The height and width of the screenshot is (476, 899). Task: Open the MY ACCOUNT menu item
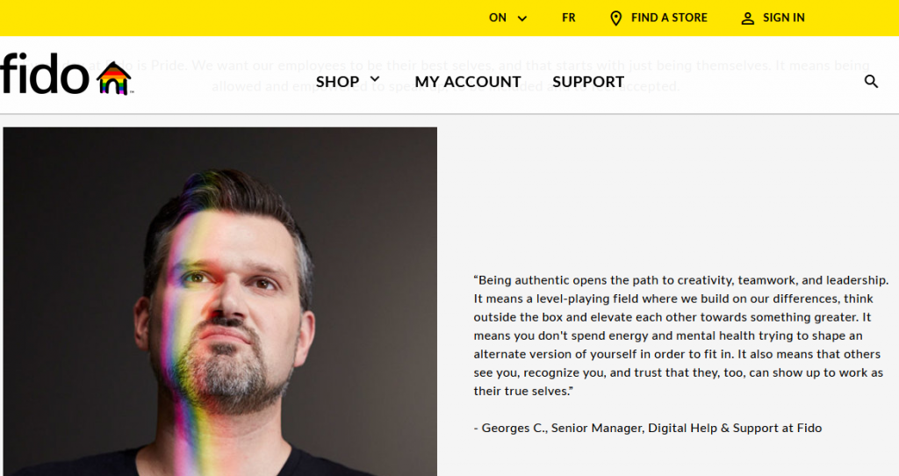(x=468, y=82)
